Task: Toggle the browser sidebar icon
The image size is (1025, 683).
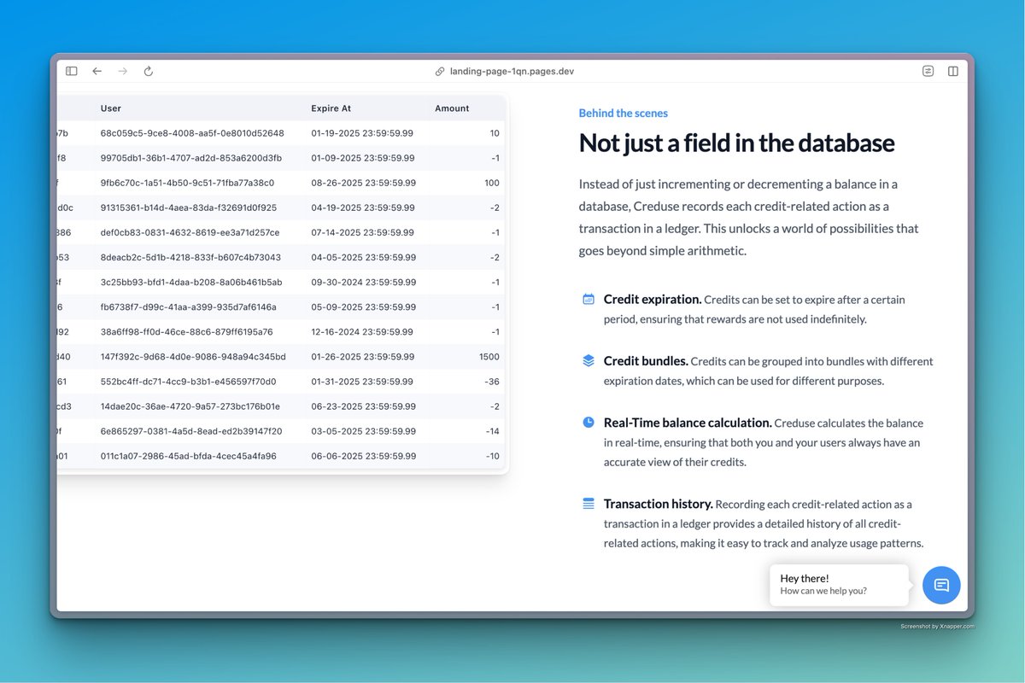Action: (72, 72)
